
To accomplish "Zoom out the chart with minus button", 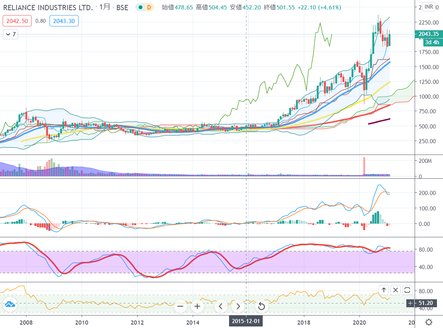I will click(180, 306).
